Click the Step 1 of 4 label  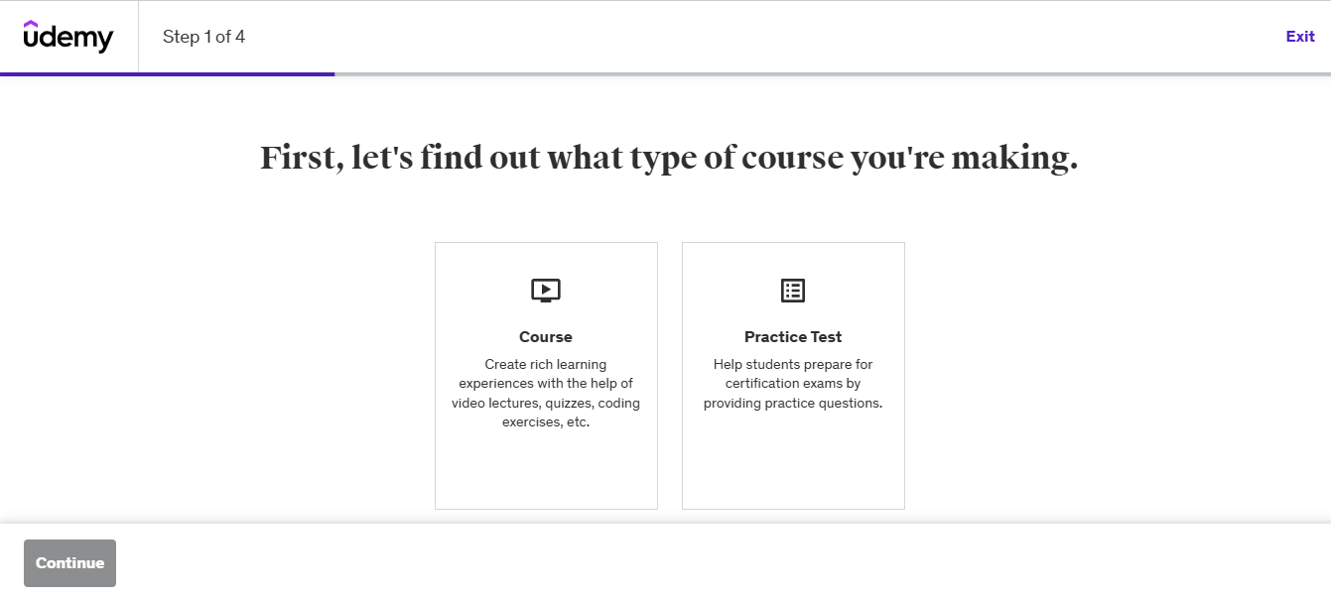point(202,36)
